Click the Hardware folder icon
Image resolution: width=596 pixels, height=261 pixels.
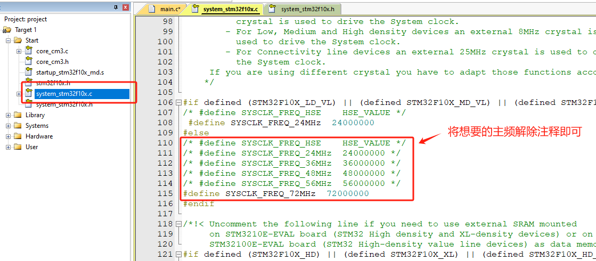pyautogui.click(x=18, y=136)
